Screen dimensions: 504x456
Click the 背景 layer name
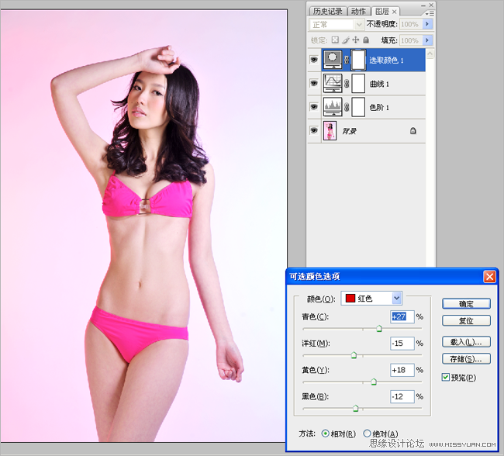[350, 131]
